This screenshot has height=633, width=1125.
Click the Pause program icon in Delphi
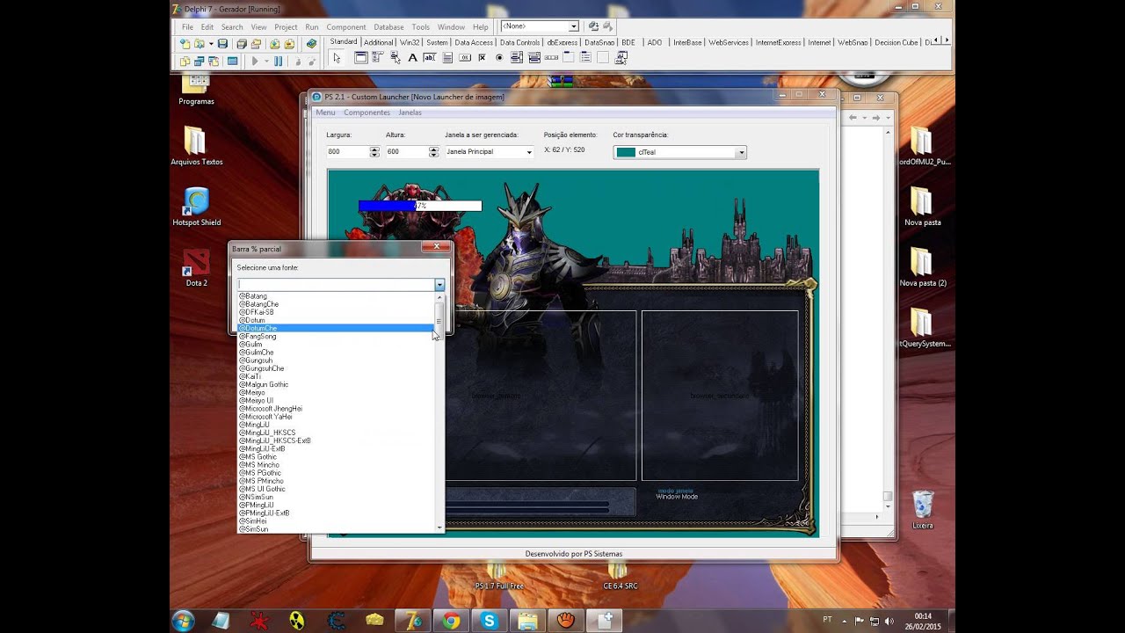point(278,61)
